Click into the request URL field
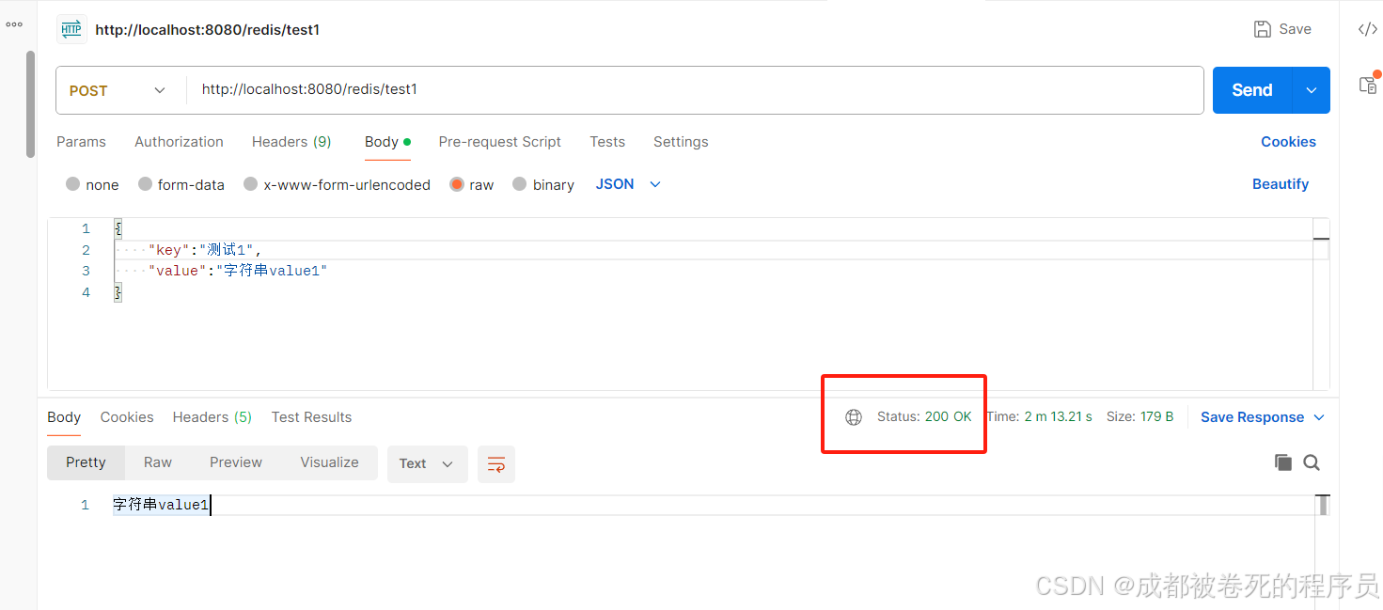The width and height of the screenshot is (1383, 610). (x=696, y=90)
